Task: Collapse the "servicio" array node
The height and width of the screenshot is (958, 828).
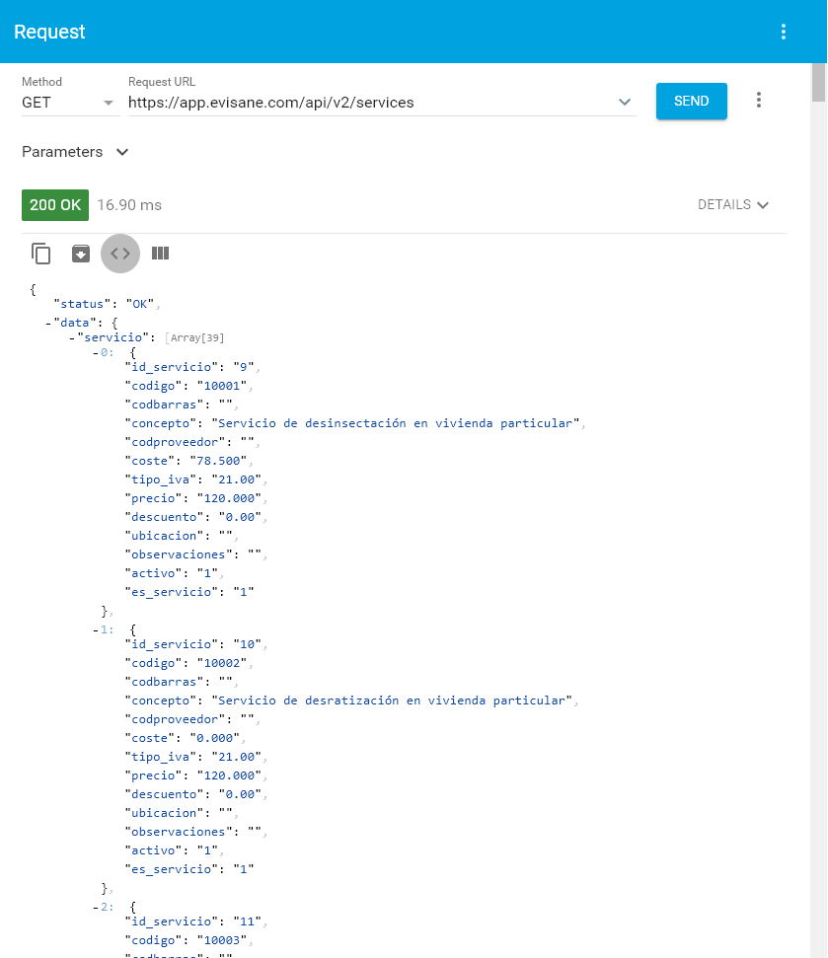Action: (72, 338)
